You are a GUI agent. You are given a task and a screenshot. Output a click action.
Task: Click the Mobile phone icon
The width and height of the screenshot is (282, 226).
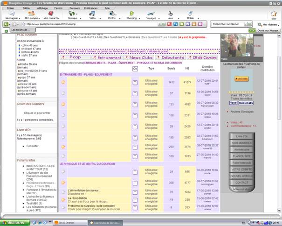(x=190, y=14)
